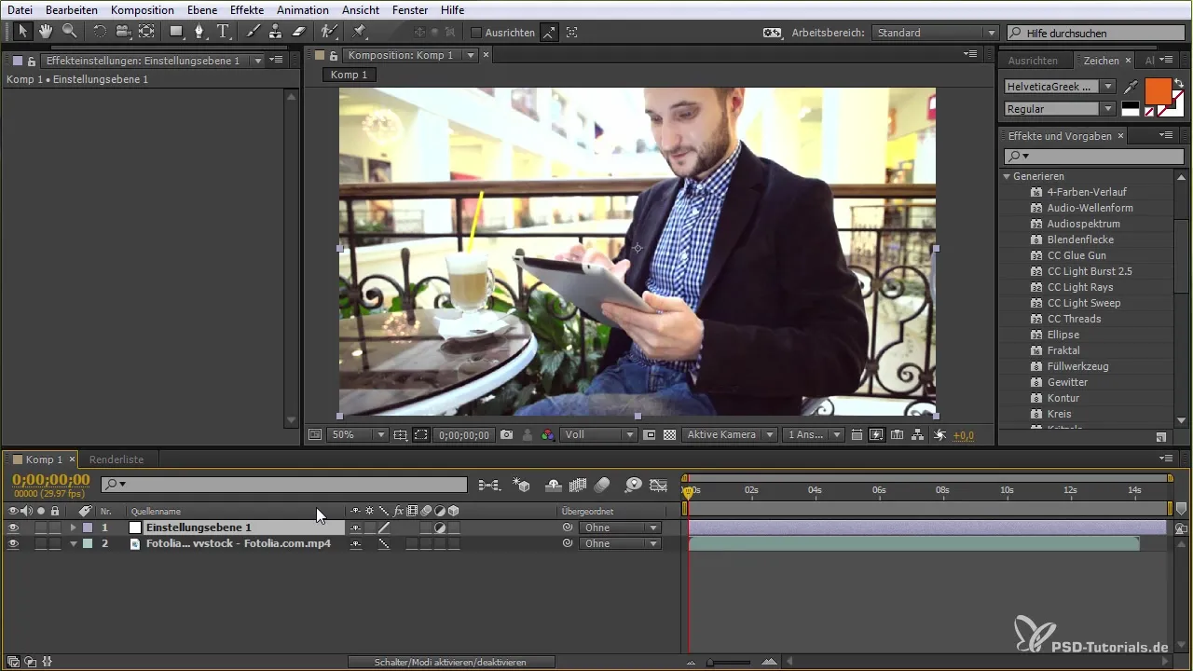The height and width of the screenshot is (671, 1193).
Task: Hide the Einstellungsebene 1 layer
Action: (13, 527)
